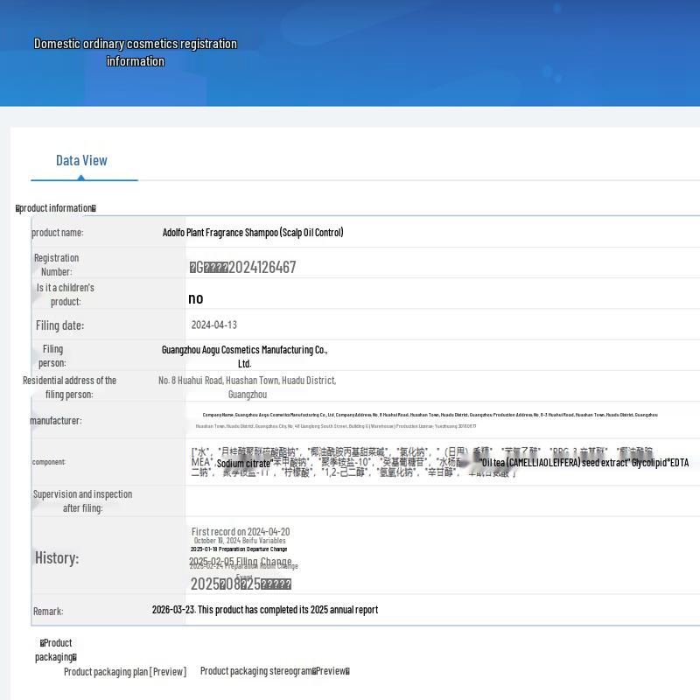The image size is (700, 700).
Task: Click 'Supervision and inspection after filing' label
Action: click(x=82, y=500)
